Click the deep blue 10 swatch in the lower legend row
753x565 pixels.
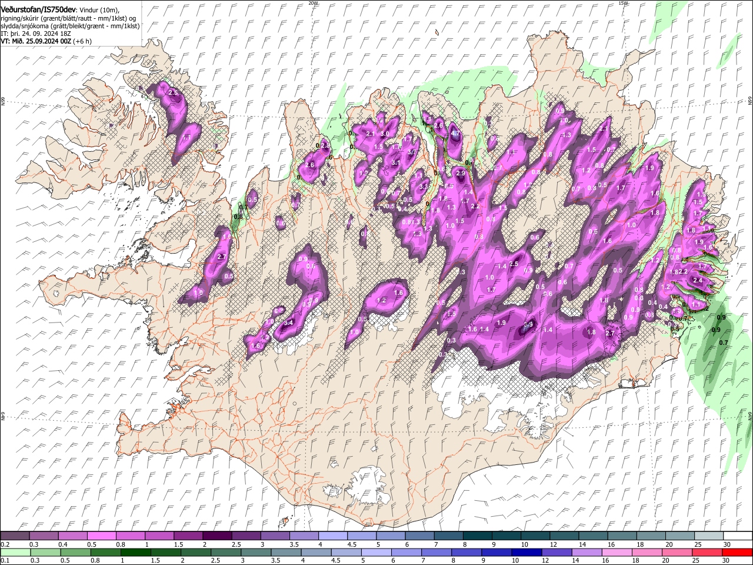tap(526, 552)
